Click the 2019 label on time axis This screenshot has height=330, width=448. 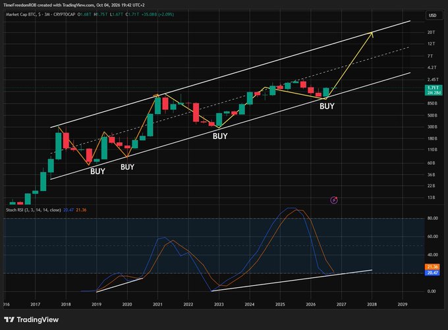pyautogui.click(x=97, y=304)
